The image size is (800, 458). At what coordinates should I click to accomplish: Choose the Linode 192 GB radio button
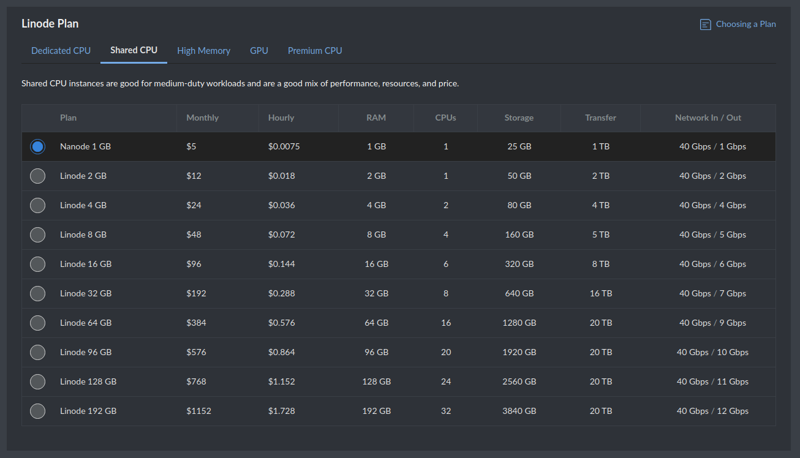37,411
